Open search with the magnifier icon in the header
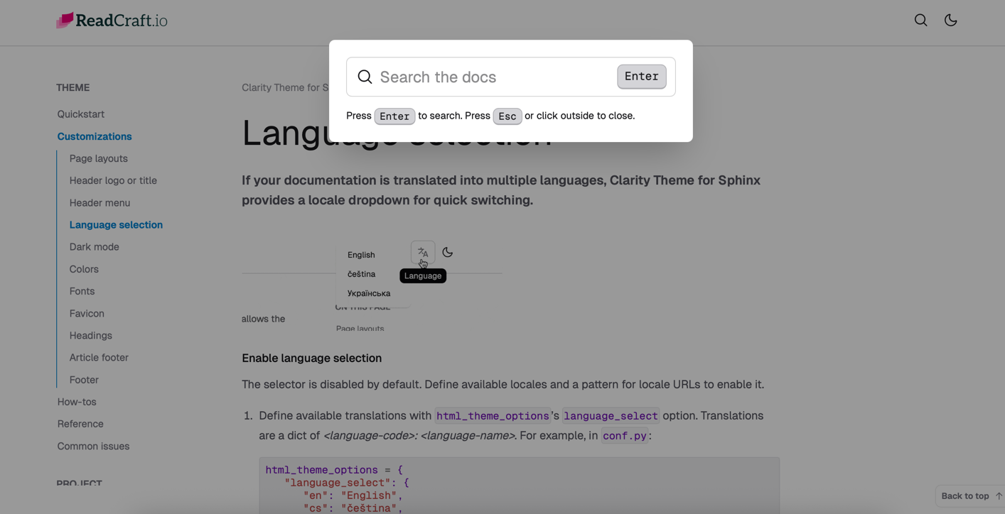This screenshot has height=514, width=1005. [920, 20]
